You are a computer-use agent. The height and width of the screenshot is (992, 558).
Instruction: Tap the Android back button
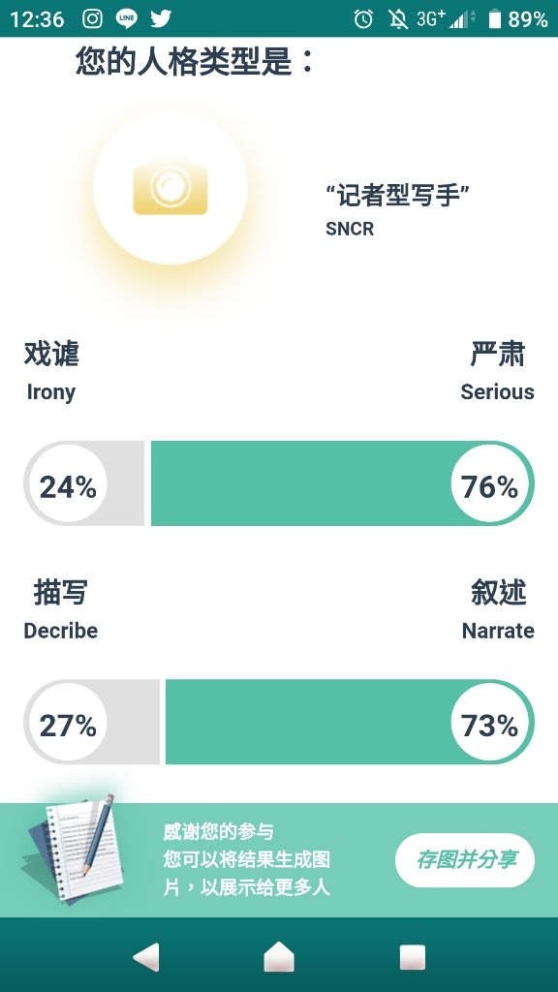[x=147, y=956]
